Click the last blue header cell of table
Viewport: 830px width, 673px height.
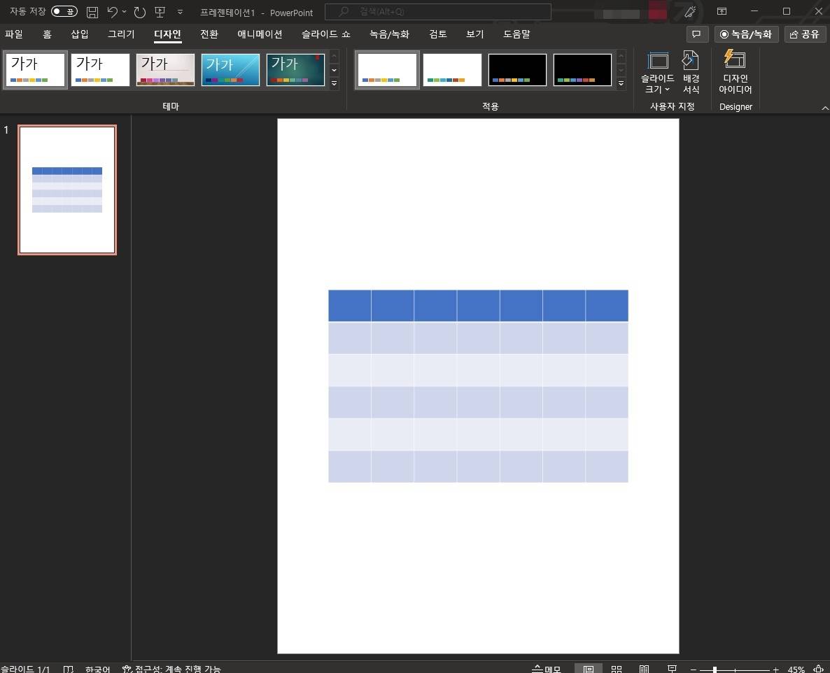click(x=607, y=305)
